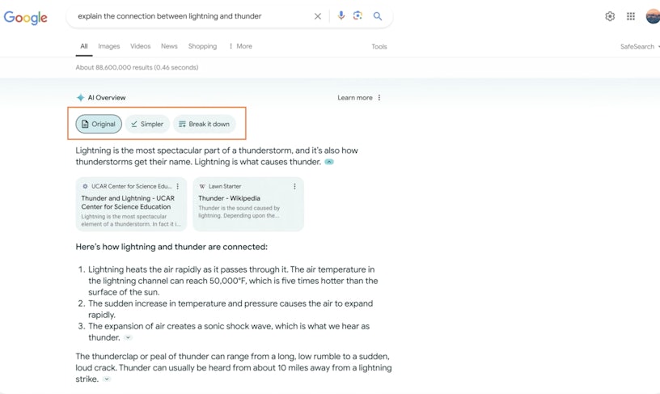Click the magnifying glass search button

[x=378, y=16]
